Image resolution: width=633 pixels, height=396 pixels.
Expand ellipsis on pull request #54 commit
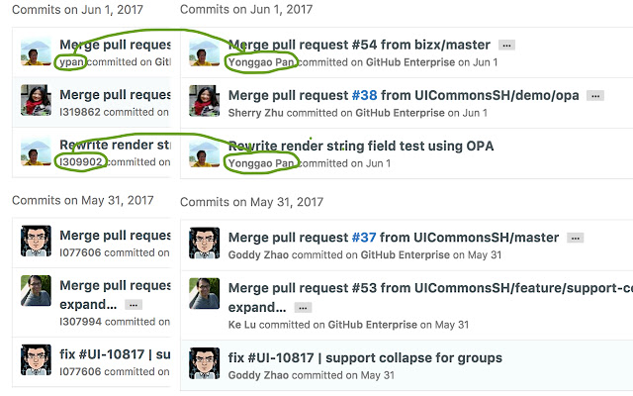(x=506, y=46)
